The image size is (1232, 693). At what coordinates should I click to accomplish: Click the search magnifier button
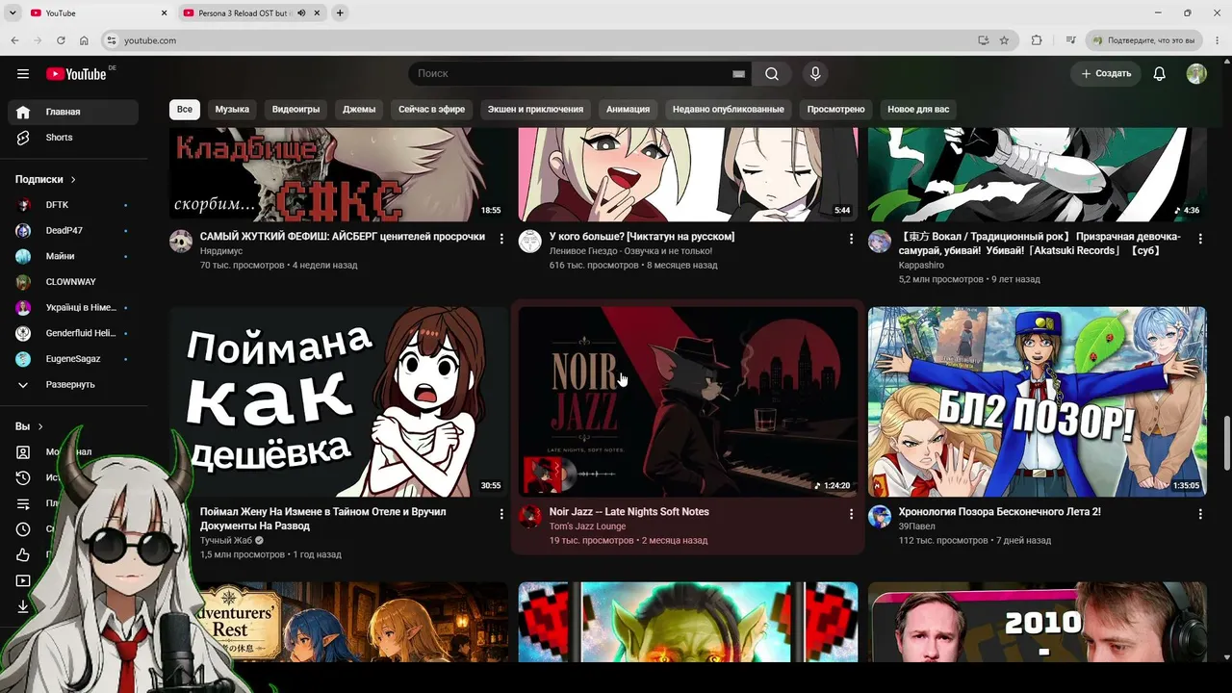click(x=772, y=74)
